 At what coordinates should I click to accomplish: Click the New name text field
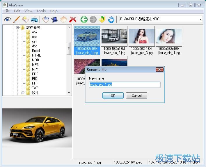125,85
